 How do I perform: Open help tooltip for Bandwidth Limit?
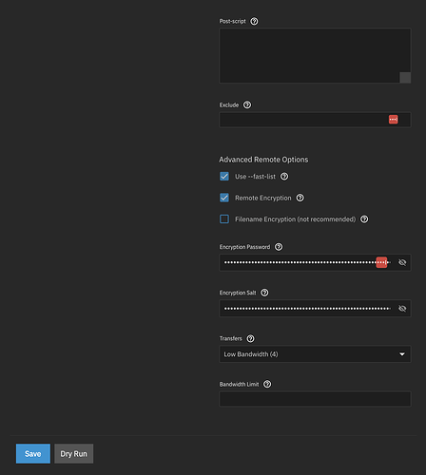[267, 384]
